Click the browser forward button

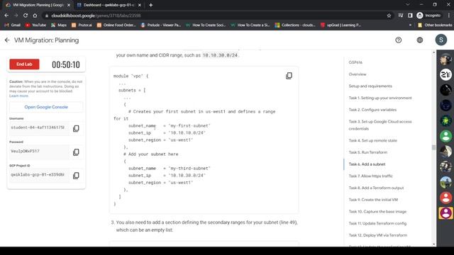coord(16,16)
